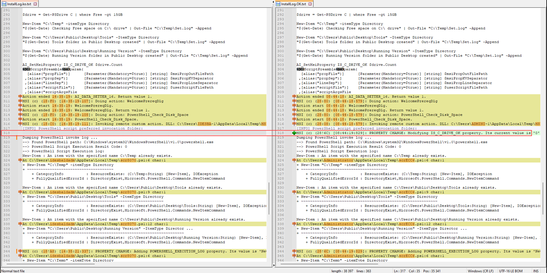Viewport: 547px width, 273px height.
Task: Click changed-line marker at line 331 in ko log
Action: [20, 192]
